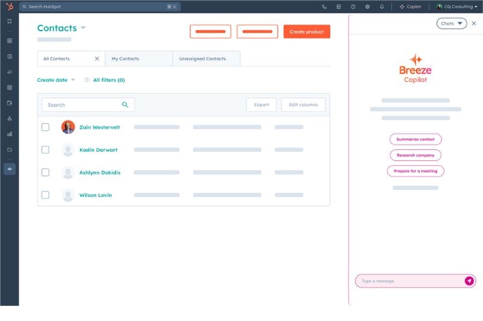Screen dimensions: 483x321
Task: Open the content icon in the sidebar
Action: coord(10,87)
